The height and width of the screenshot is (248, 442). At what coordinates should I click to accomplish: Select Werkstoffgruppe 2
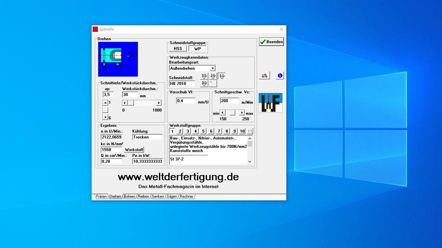point(180,131)
